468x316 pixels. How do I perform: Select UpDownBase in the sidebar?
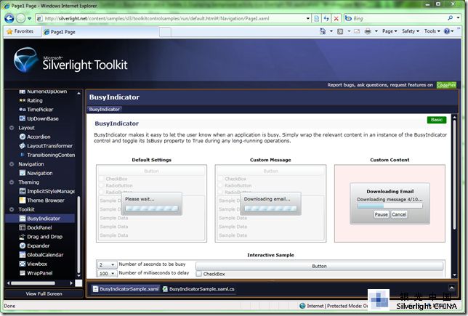(43, 118)
